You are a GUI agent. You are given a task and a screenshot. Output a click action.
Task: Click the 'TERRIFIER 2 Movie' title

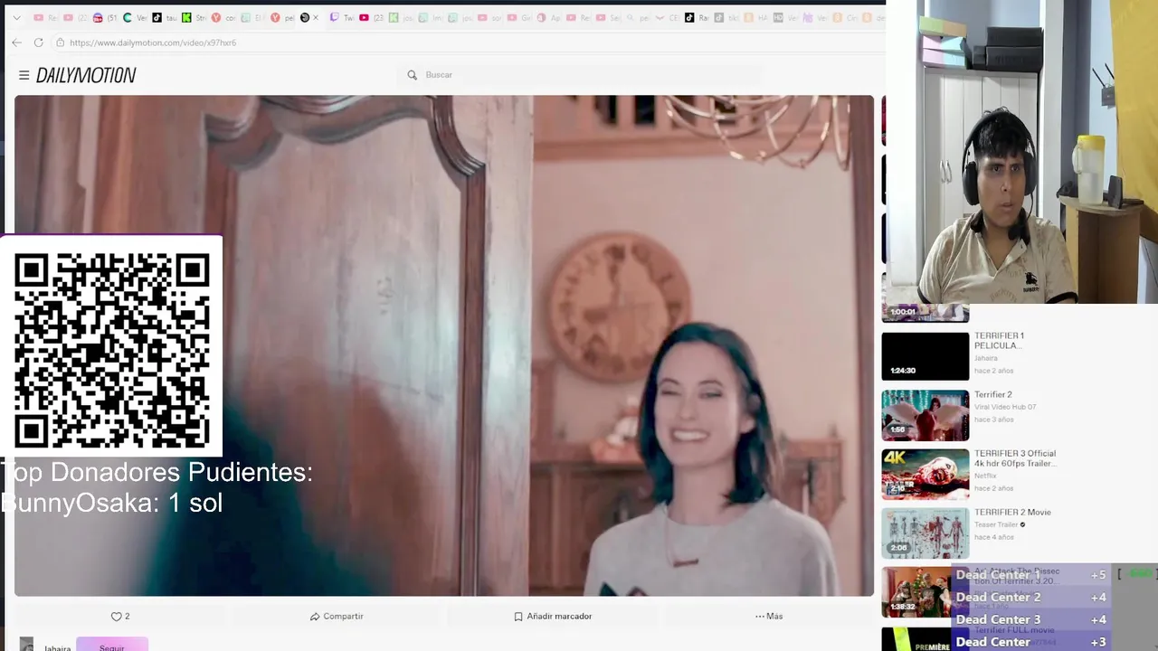tap(1012, 512)
